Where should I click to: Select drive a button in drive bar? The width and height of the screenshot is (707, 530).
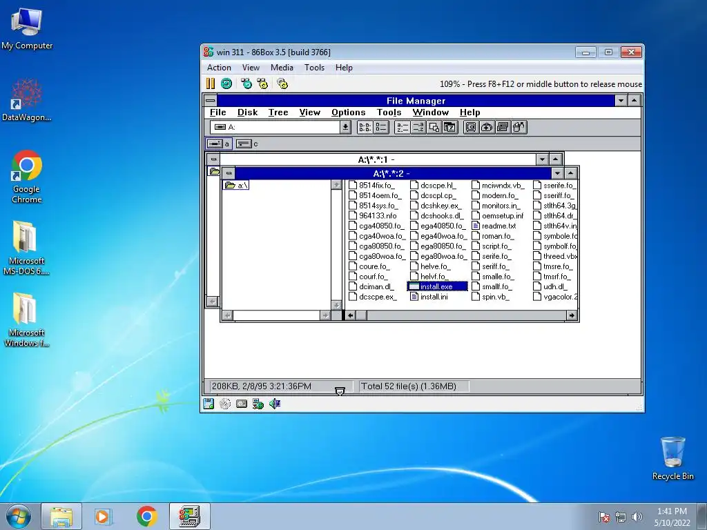tap(219, 144)
